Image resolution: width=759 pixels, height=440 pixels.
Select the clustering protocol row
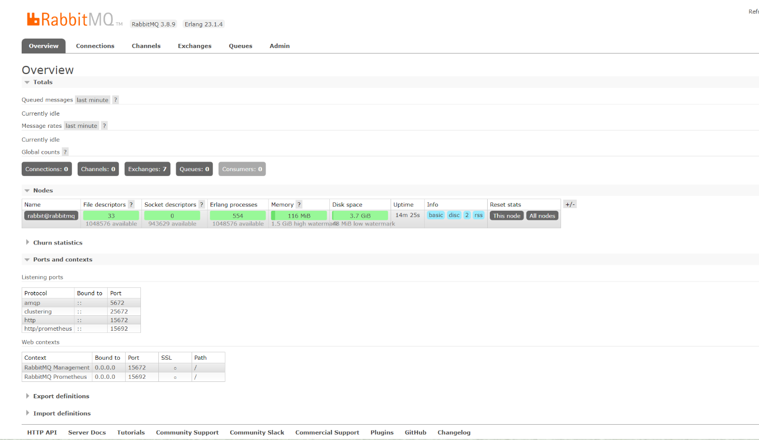pos(81,312)
